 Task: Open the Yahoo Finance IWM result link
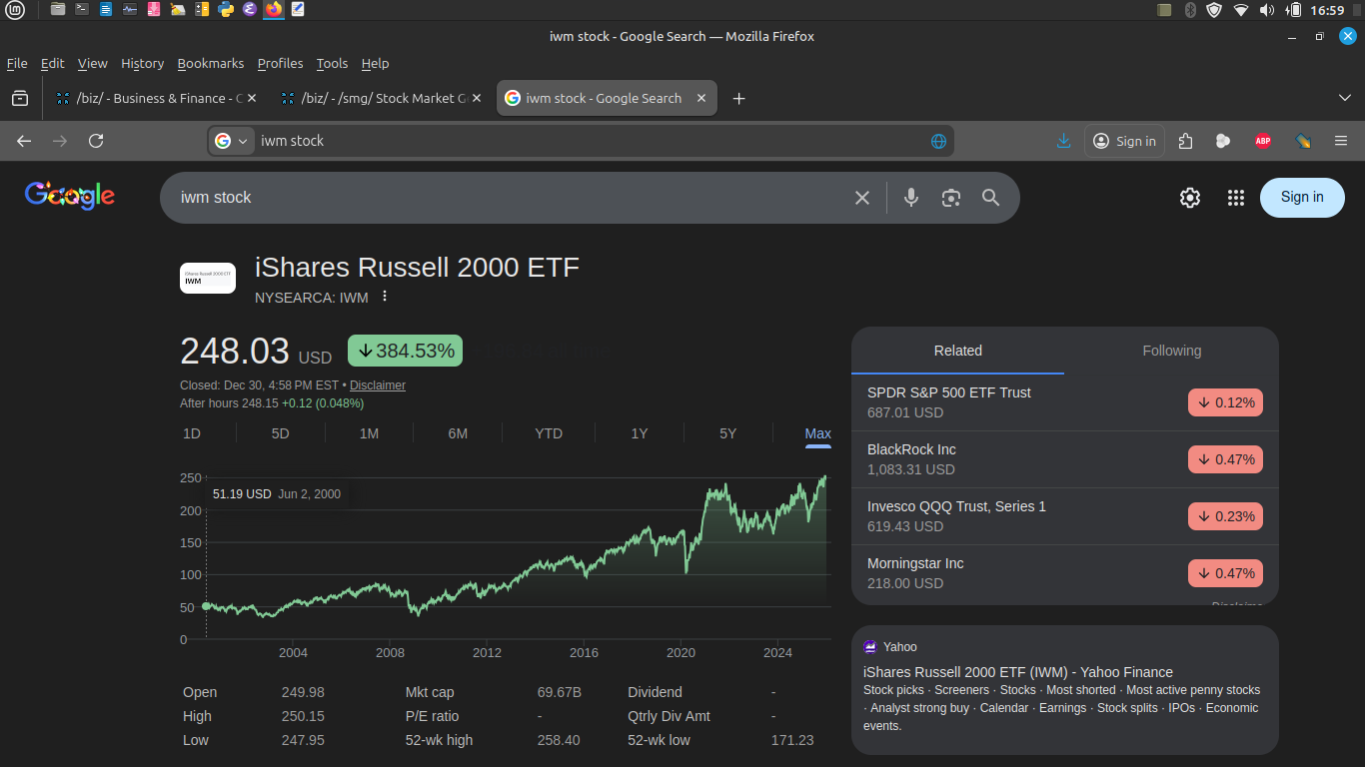(x=1018, y=672)
